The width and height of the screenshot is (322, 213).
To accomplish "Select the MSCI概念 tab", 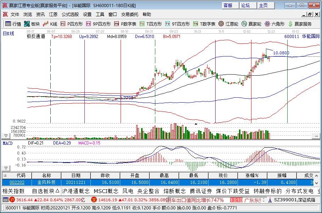I will [x=106, y=191].
